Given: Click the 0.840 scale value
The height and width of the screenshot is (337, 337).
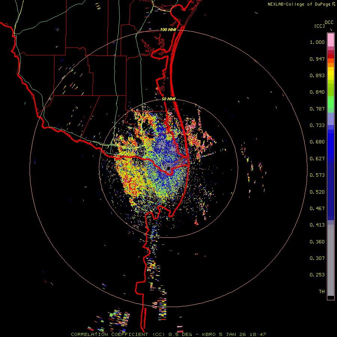Looking at the screenshot, I should click(x=317, y=92).
